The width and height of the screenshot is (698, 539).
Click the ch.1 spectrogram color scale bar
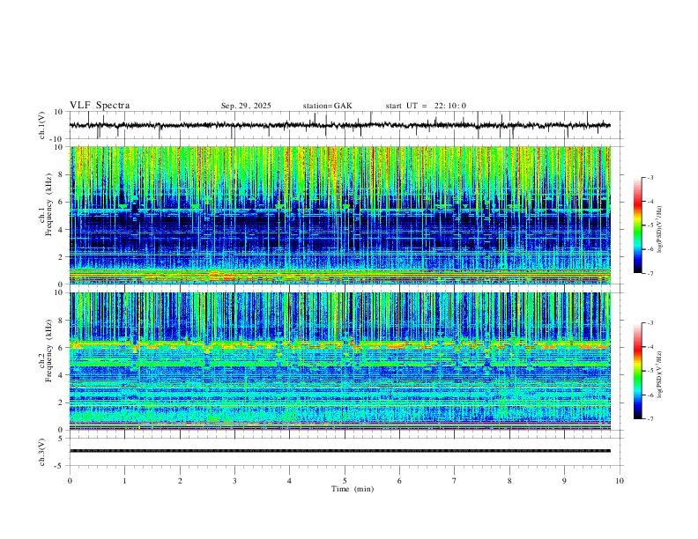(637, 225)
